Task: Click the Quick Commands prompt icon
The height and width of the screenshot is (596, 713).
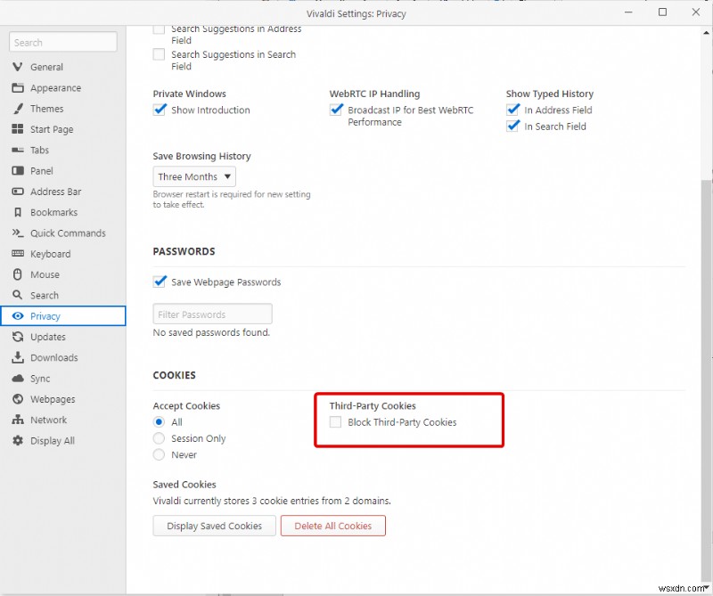Action: (x=18, y=233)
